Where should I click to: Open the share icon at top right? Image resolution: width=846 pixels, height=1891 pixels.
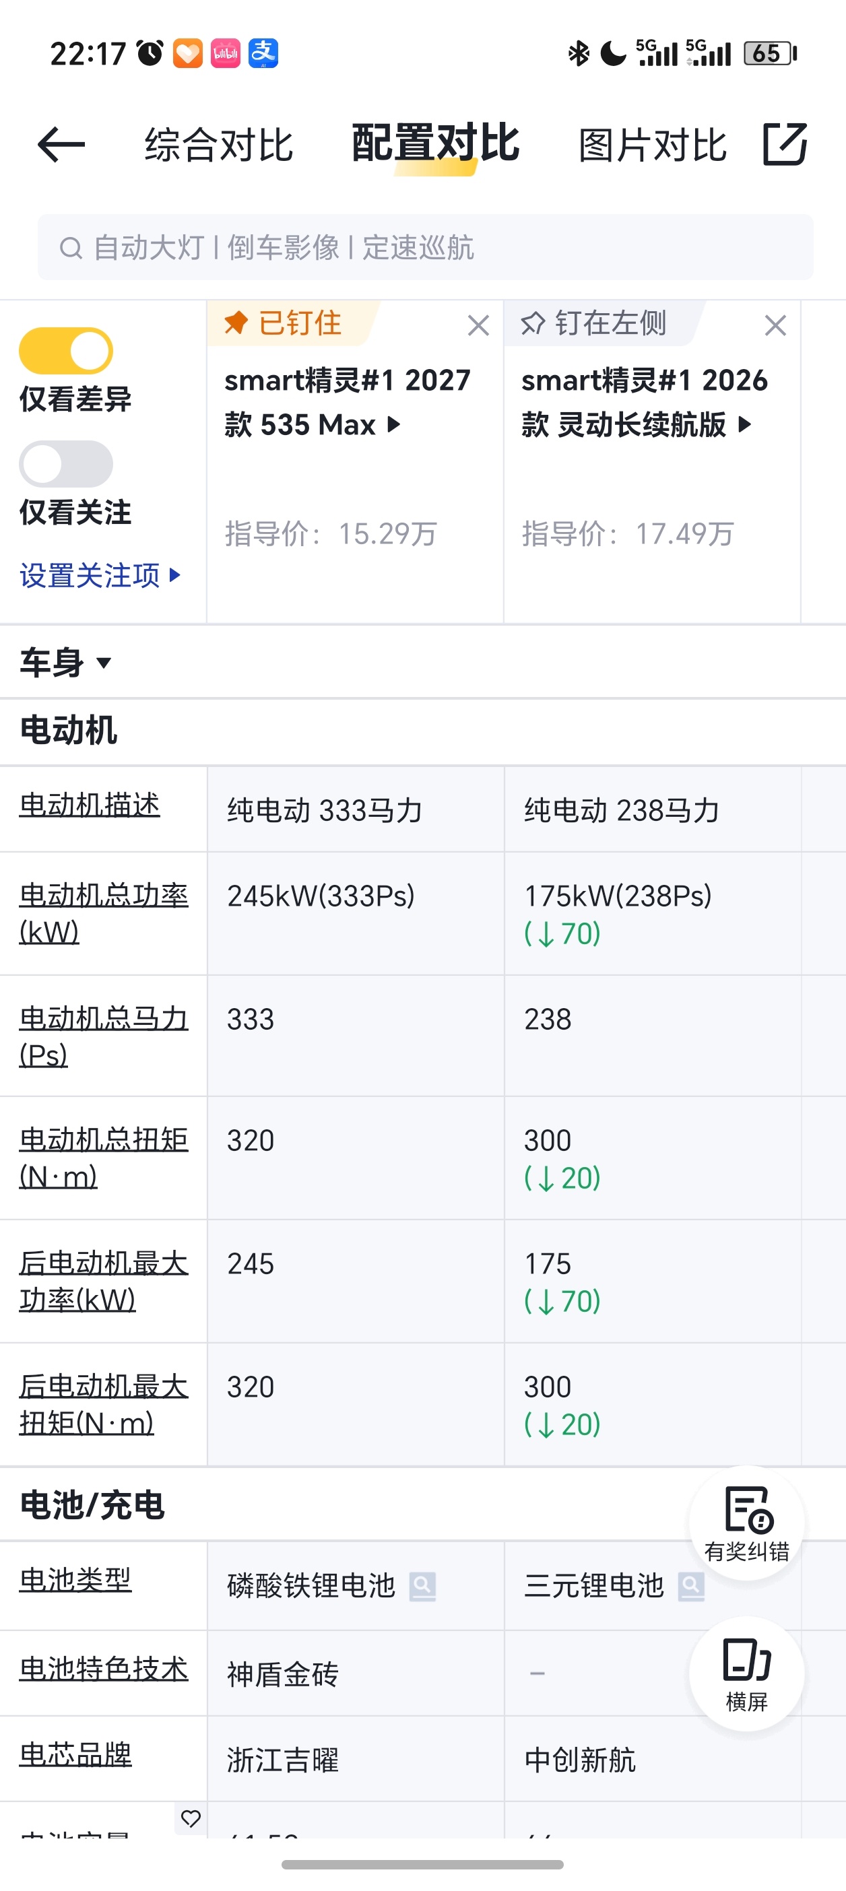pyautogui.click(x=784, y=144)
